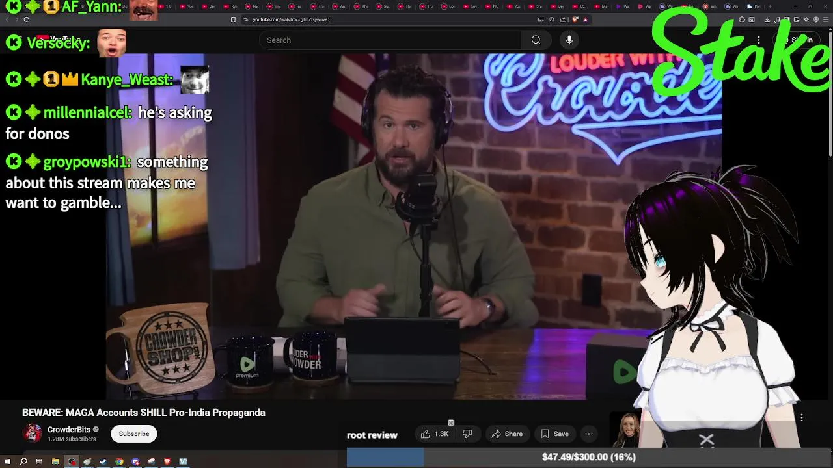Image resolution: width=833 pixels, height=468 pixels.
Task: Open more actions ellipsis next to Save
Action: (589, 434)
